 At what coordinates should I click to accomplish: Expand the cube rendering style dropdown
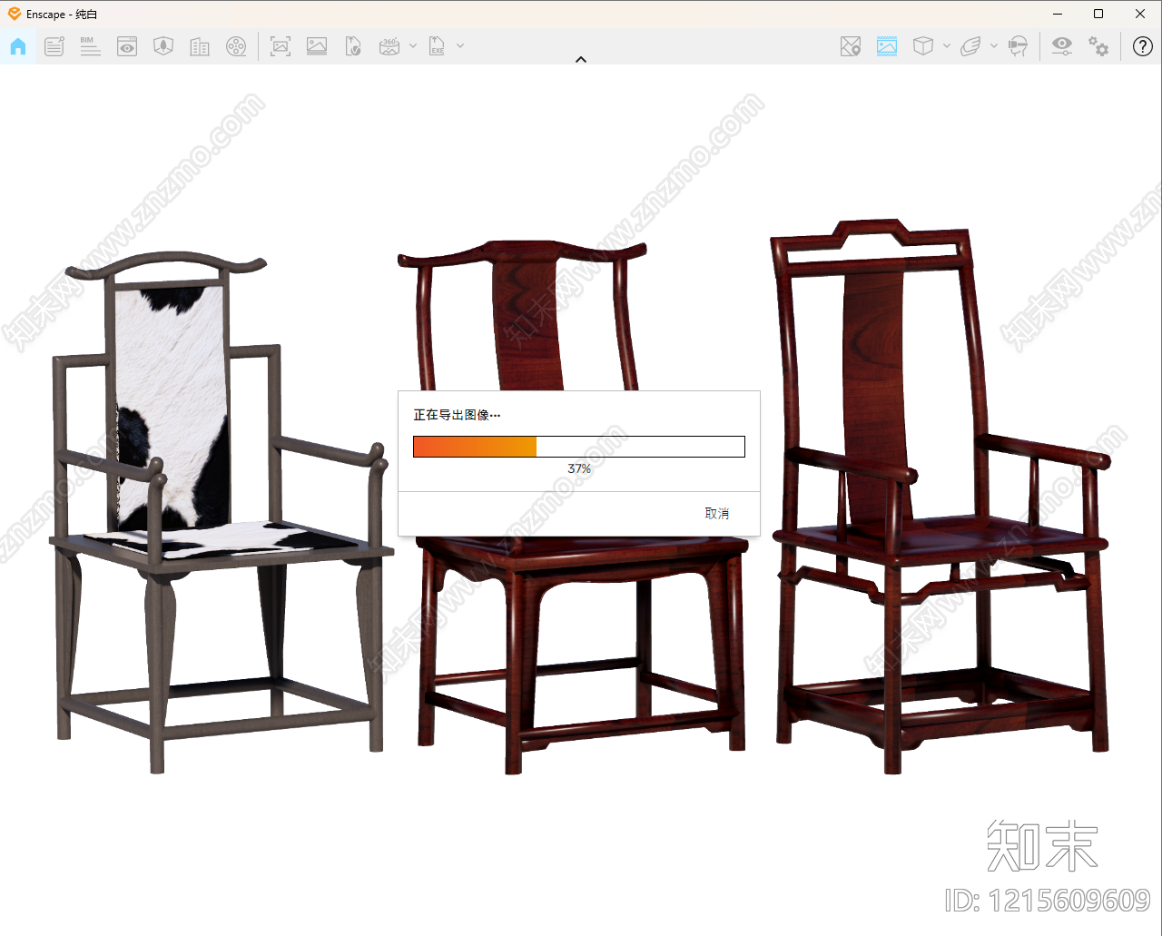[x=947, y=45]
